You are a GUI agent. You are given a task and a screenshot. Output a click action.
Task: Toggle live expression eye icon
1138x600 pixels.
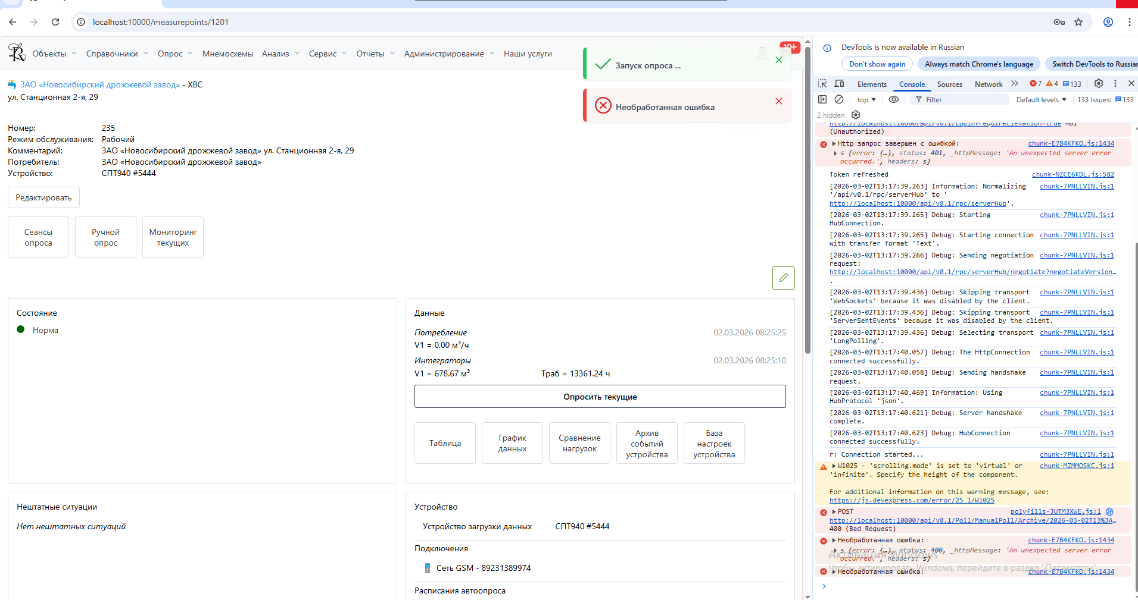pos(894,99)
